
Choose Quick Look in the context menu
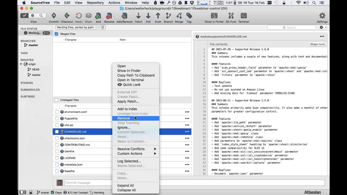click(136, 84)
